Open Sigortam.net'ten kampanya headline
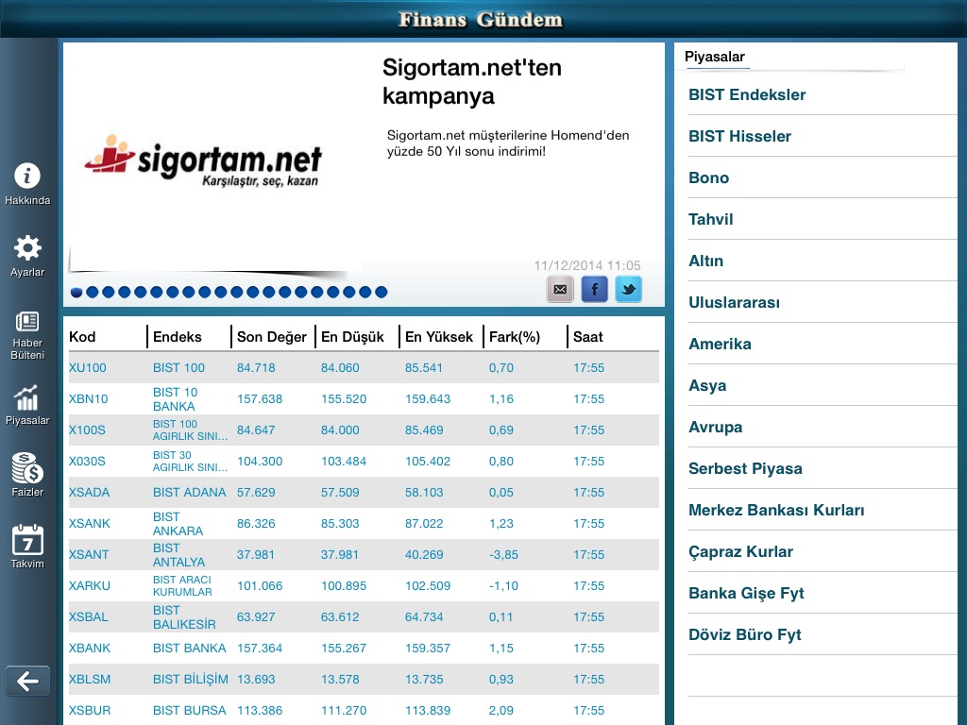This screenshot has width=967, height=725. pyautogui.click(x=472, y=81)
